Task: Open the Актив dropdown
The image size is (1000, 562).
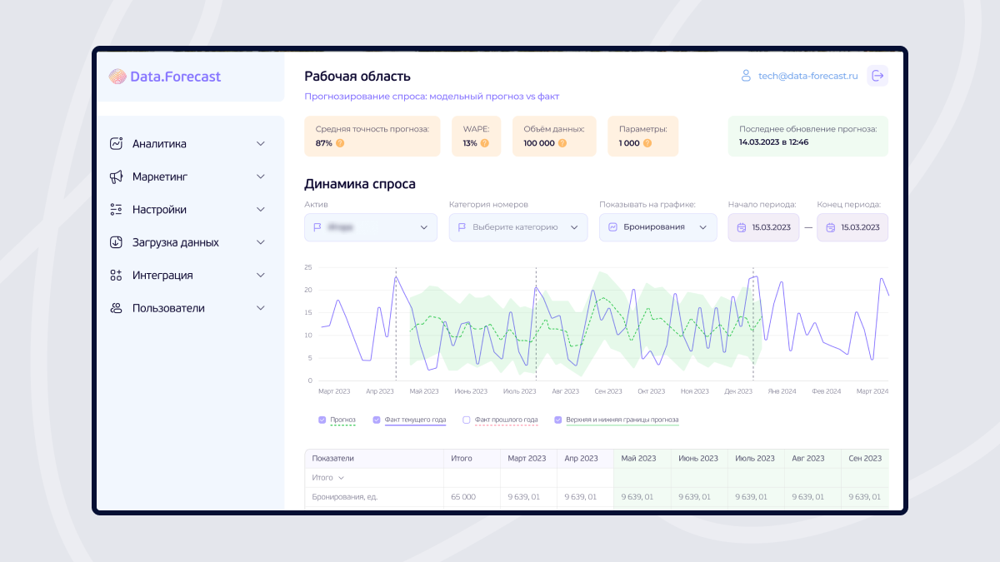Action: (x=370, y=227)
